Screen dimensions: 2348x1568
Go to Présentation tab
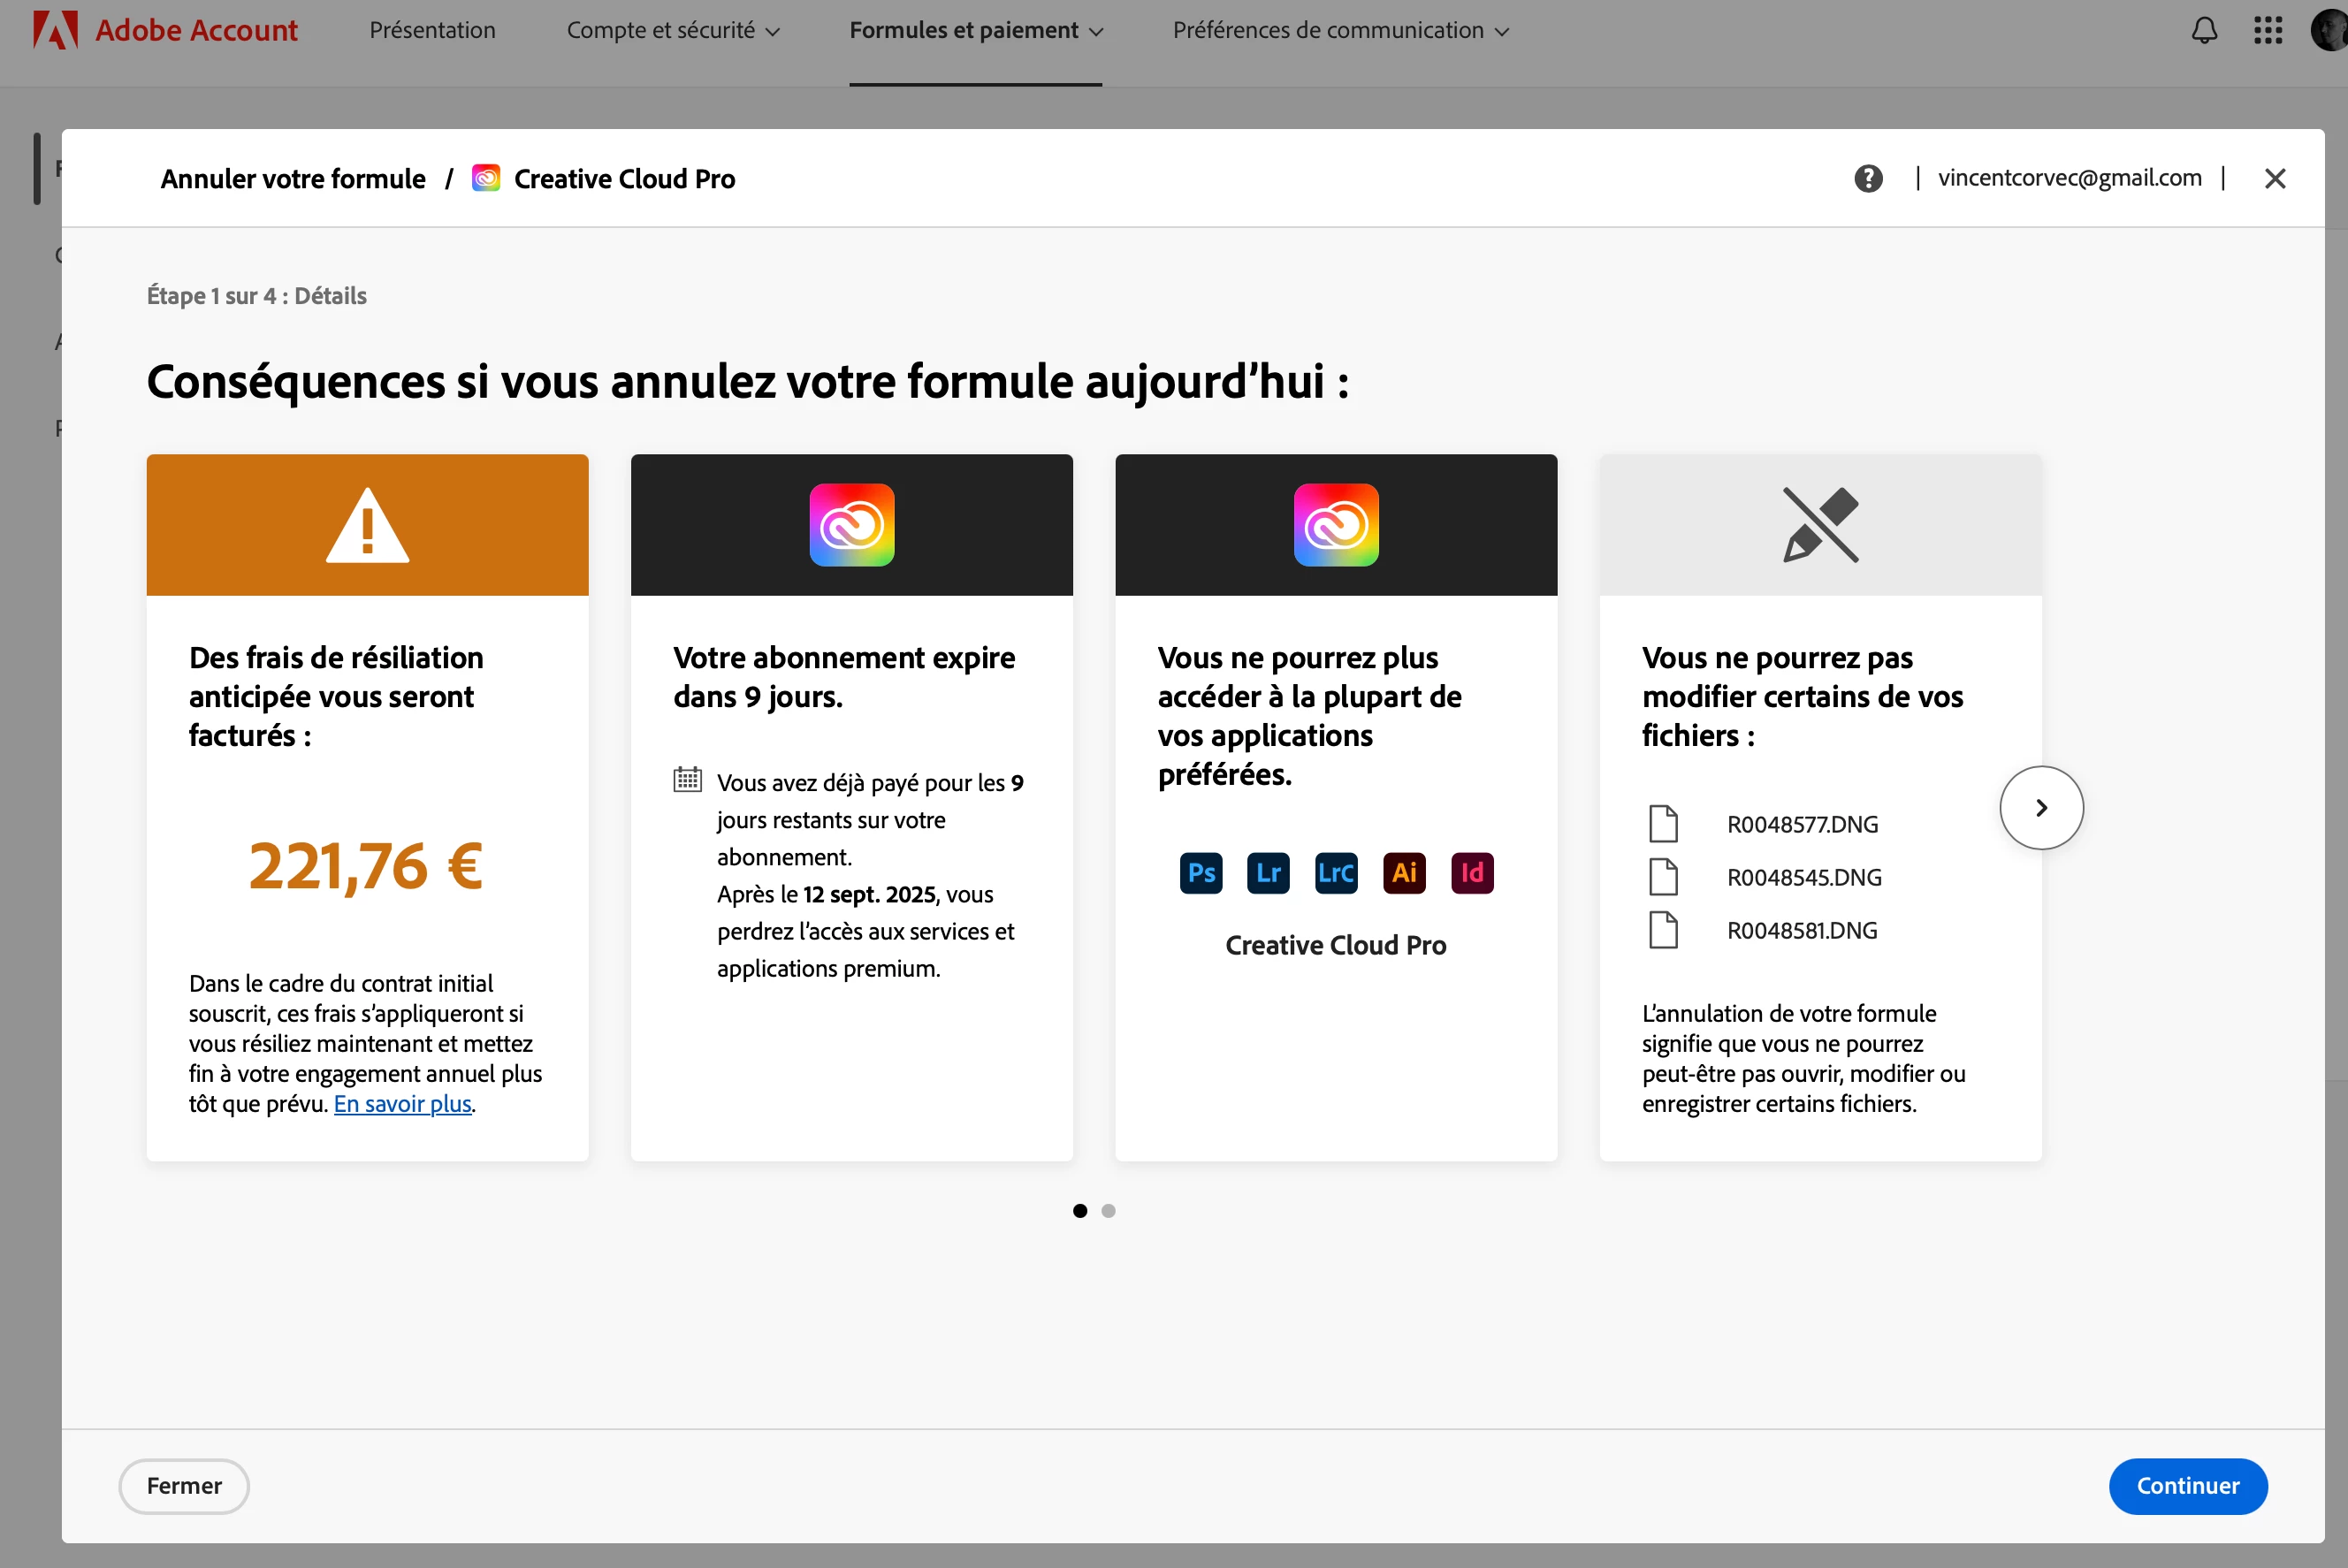[x=432, y=30]
